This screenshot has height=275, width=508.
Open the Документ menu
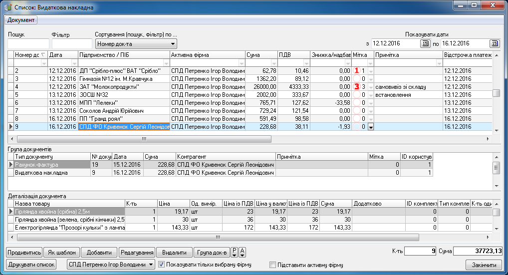(x=21, y=20)
